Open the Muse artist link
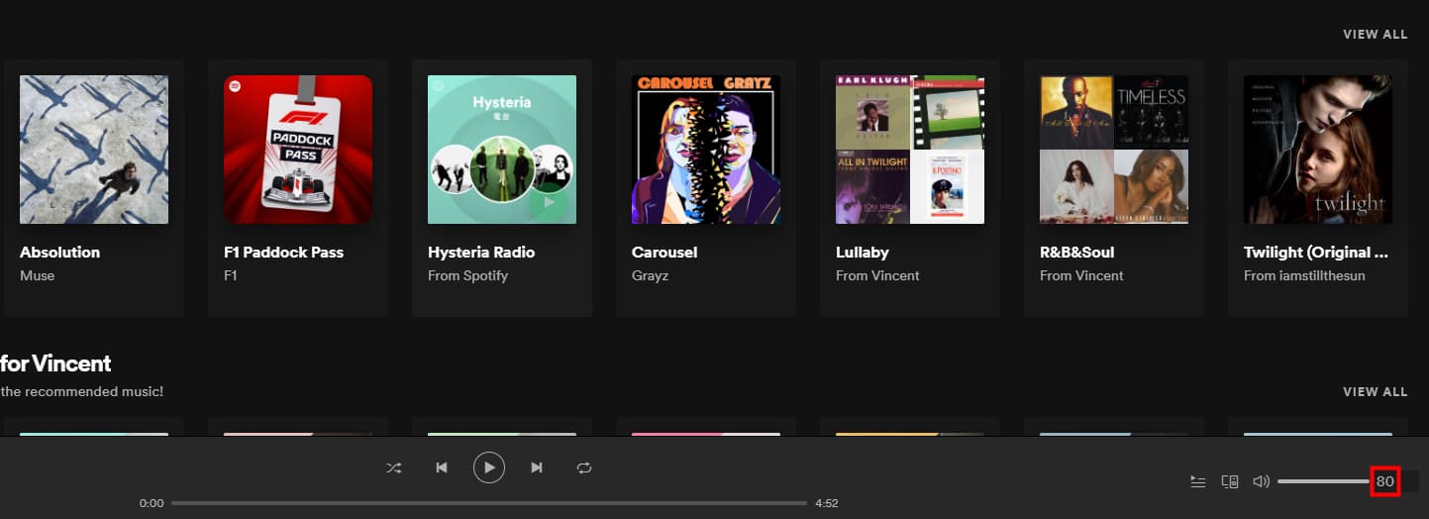The image size is (1429, 519). pyautogui.click(x=38, y=275)
